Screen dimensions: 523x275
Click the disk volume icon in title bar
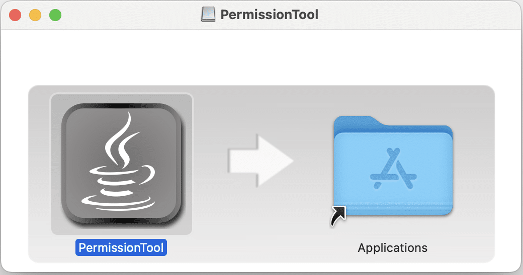209,15
